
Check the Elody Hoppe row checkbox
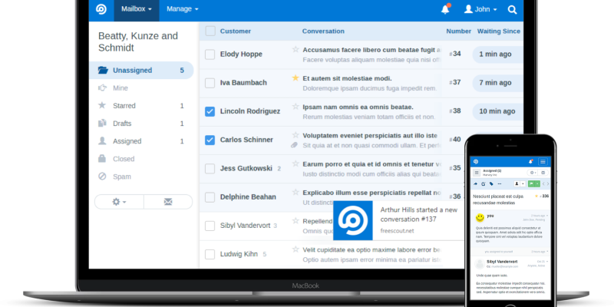tap(210, 54)
